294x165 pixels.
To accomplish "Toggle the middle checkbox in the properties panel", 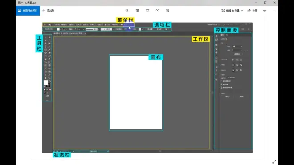I will (x=221, y=85).
